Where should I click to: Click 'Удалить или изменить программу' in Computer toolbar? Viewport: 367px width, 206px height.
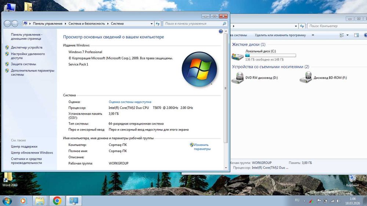(x=280, y=35)
